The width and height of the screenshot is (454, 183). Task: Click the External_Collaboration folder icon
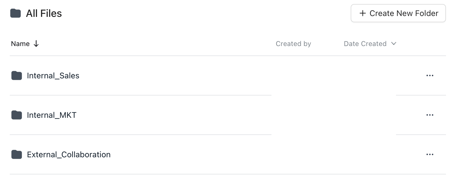coord(17,154)
